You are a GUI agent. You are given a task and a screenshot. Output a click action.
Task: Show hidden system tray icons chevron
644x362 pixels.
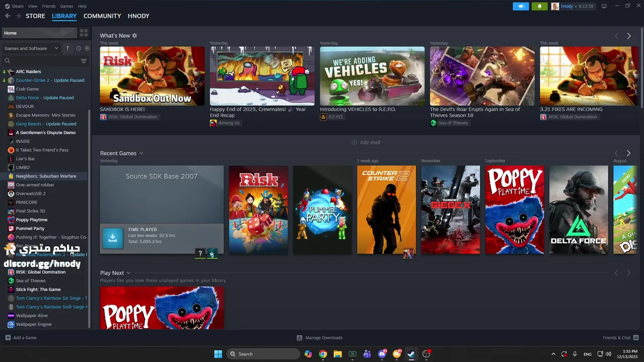[x=553, y=354]
